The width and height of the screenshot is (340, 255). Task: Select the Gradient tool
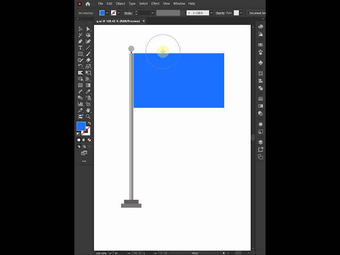pos(88,85)
